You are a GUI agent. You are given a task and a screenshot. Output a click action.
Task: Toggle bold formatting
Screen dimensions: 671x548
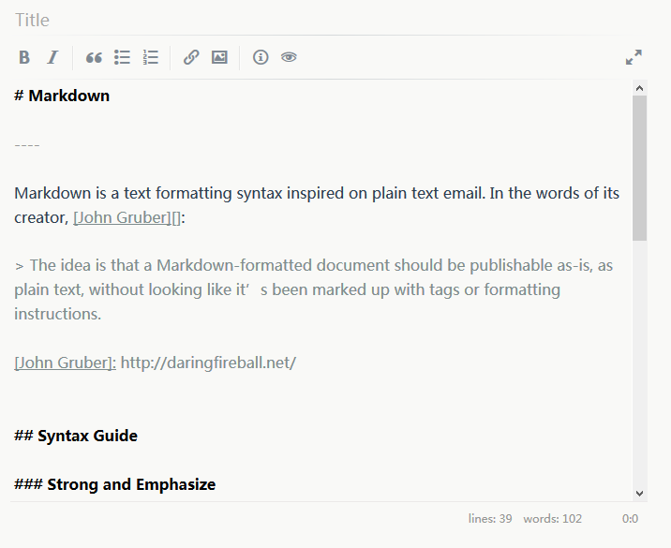pyautogui.click(x=24, y=57)
